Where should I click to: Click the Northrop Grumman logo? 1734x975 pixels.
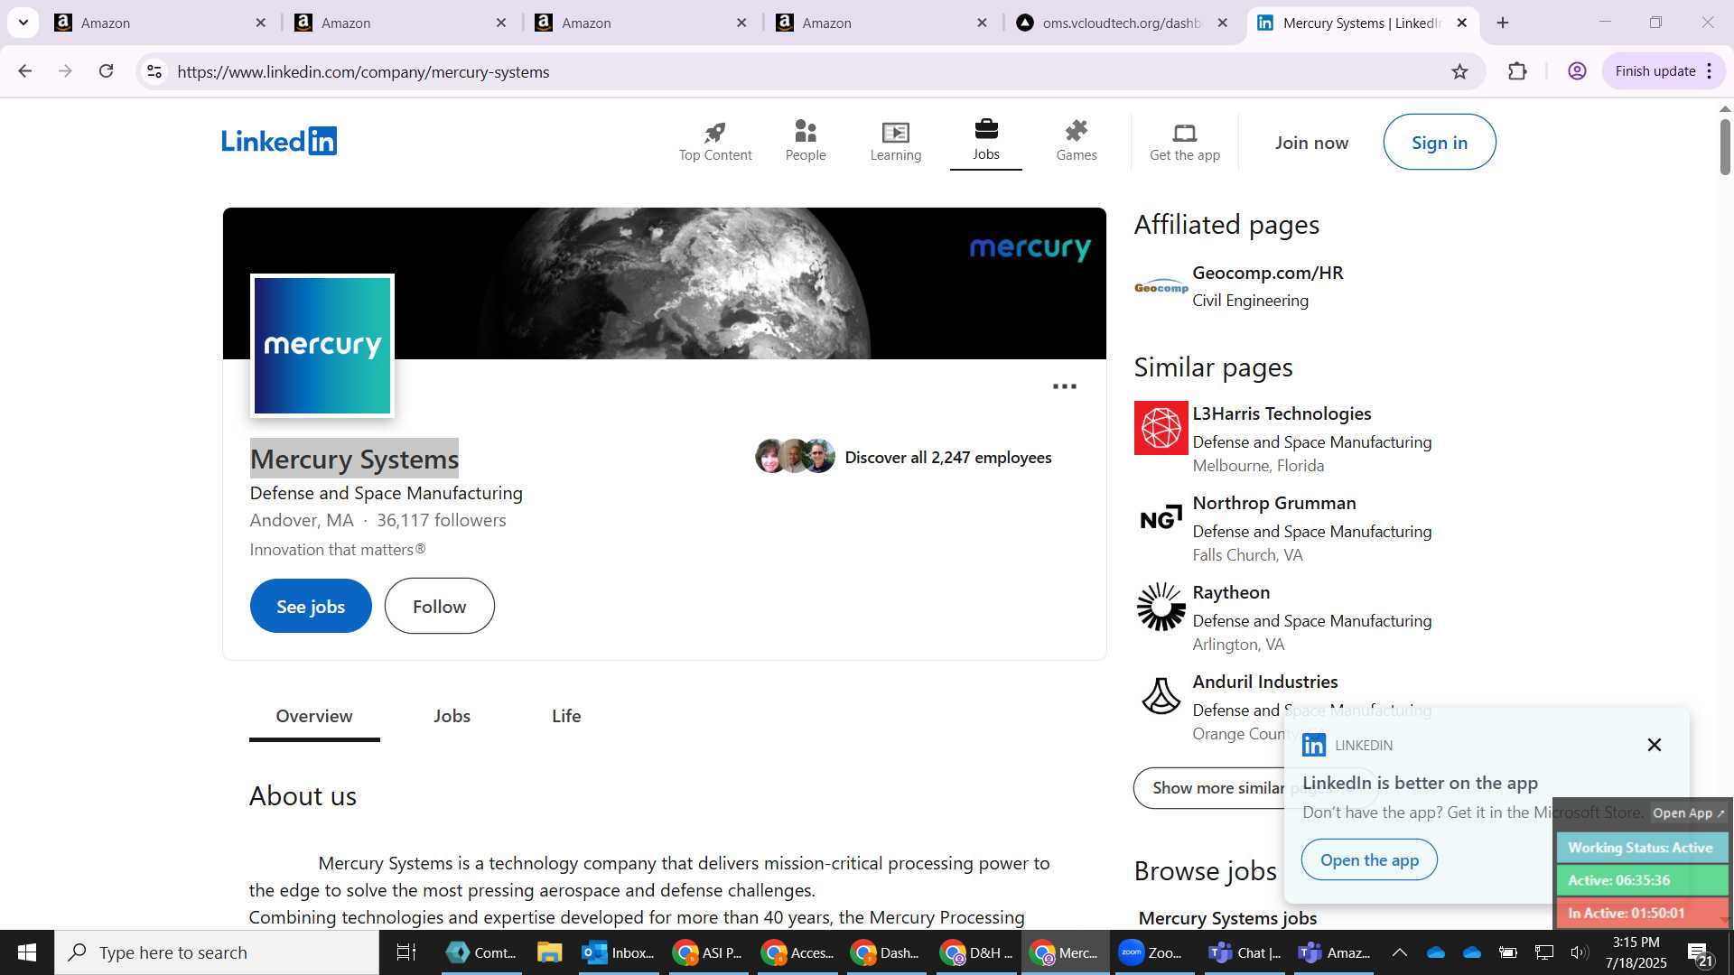(x=1161, y=517)
